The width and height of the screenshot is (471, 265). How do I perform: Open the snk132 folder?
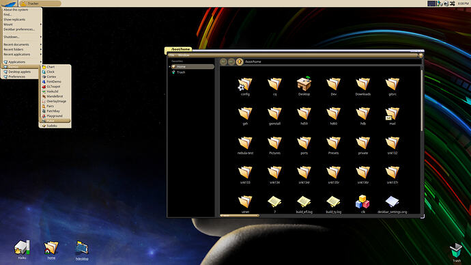(x=392, y=143)
